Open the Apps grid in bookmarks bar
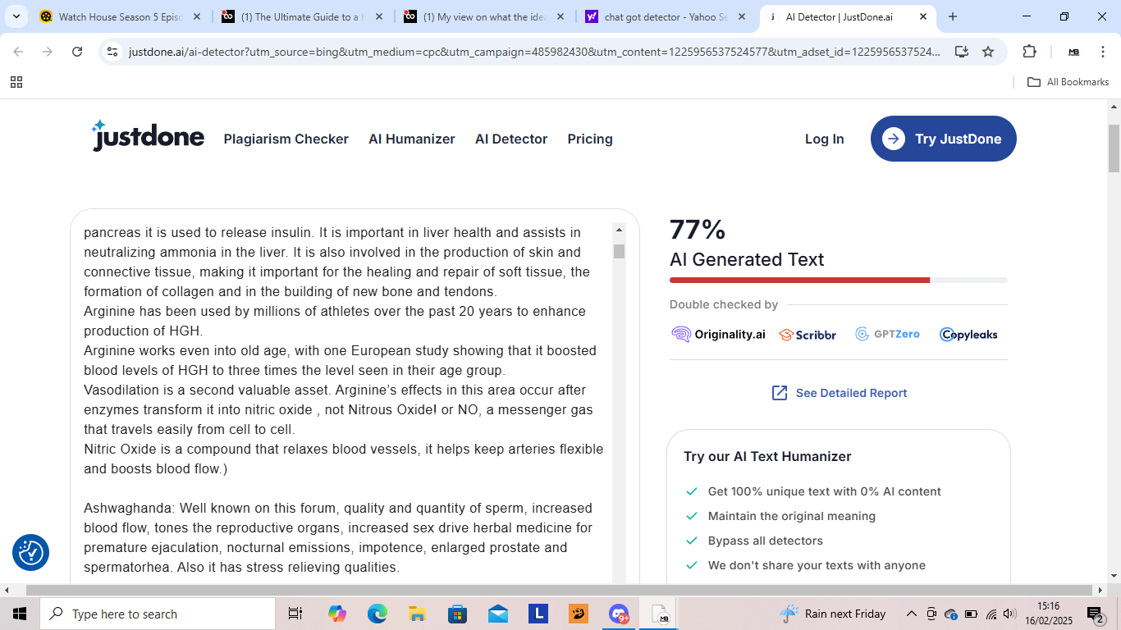 16,82
